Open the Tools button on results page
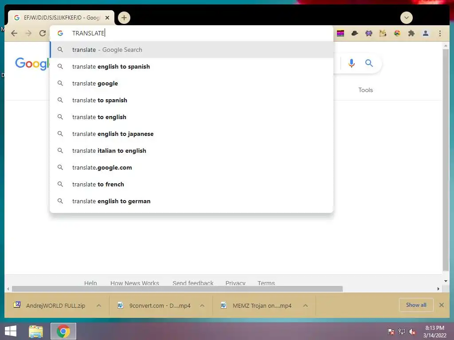 coord(365,90)
